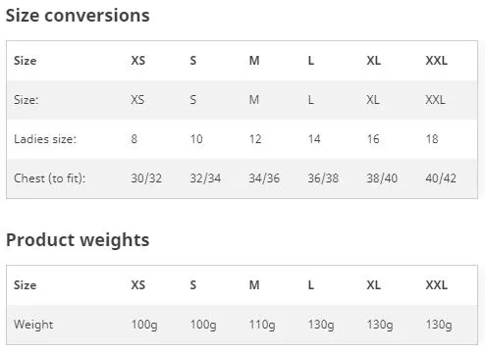The width and height of the screenshot is (485, 354).
Task: Select chest measurement 36/38
Action: click(323, 178)
